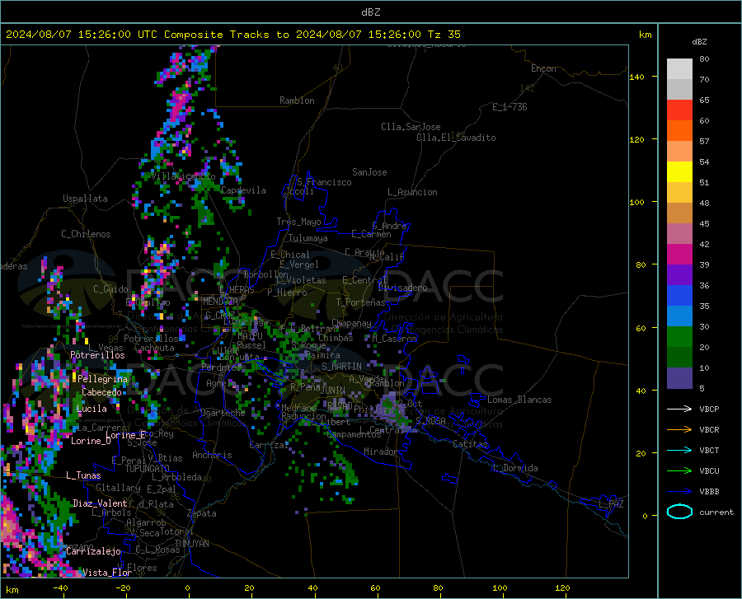Click the Anchoris label

212,455
